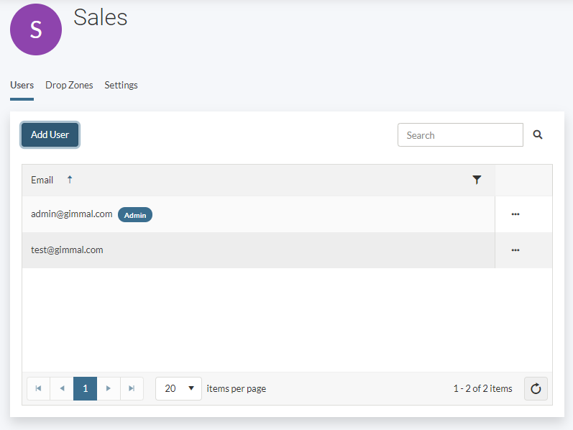
Task: Click the Add User button
Action: 50,134
